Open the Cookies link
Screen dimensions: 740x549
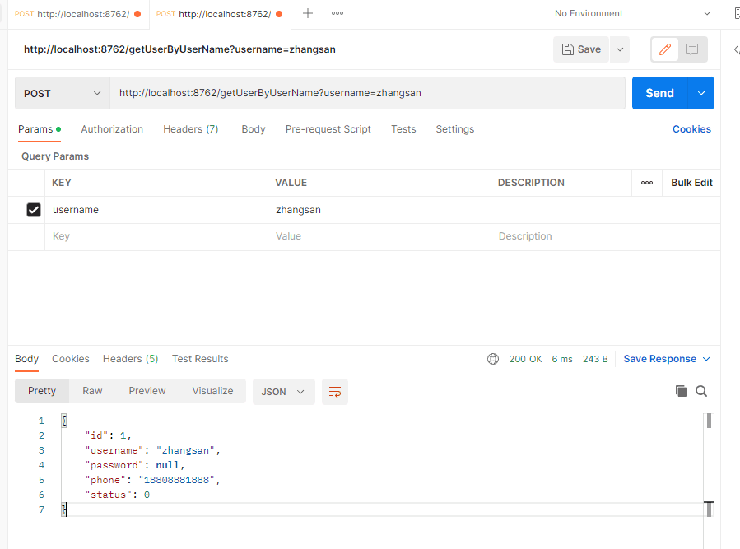pos(691,129)
